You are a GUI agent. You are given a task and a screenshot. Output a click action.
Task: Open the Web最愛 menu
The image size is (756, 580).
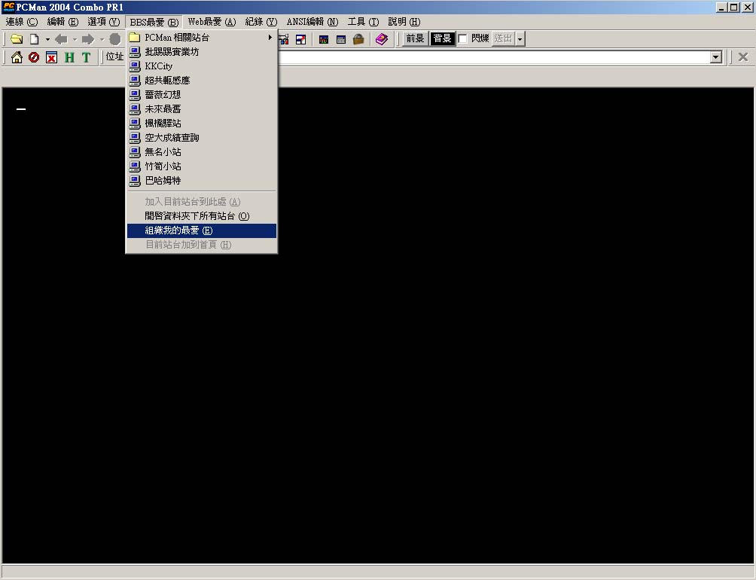tap(212, 22)
